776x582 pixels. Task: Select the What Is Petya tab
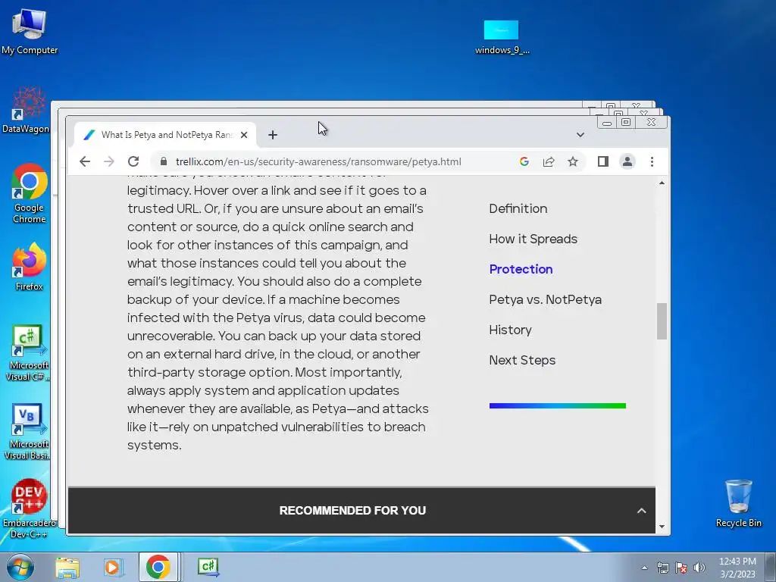click(165, 135)
